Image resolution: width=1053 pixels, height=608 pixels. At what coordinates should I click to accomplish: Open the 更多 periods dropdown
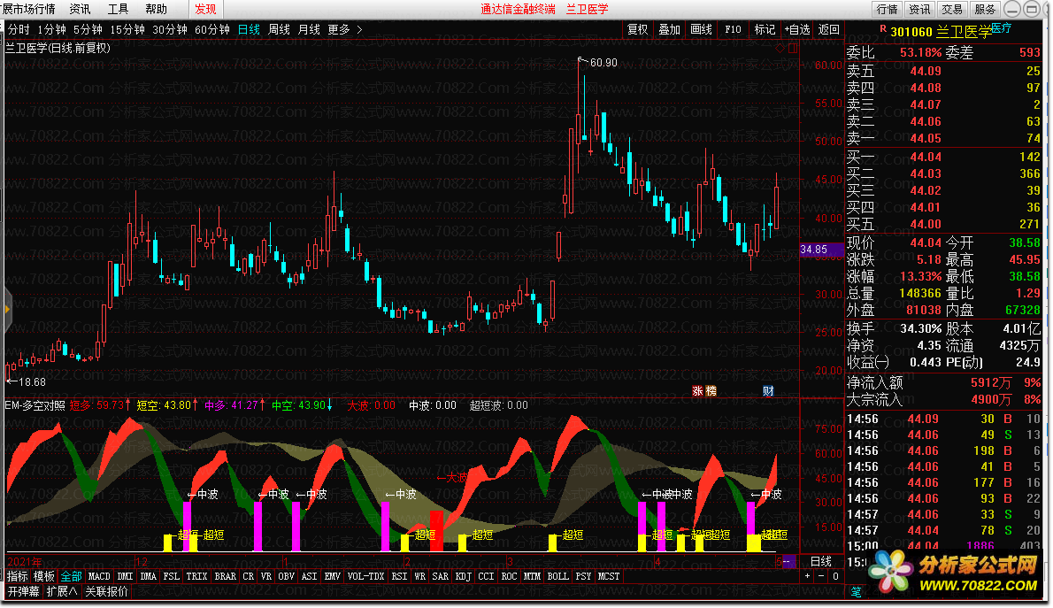339,29
